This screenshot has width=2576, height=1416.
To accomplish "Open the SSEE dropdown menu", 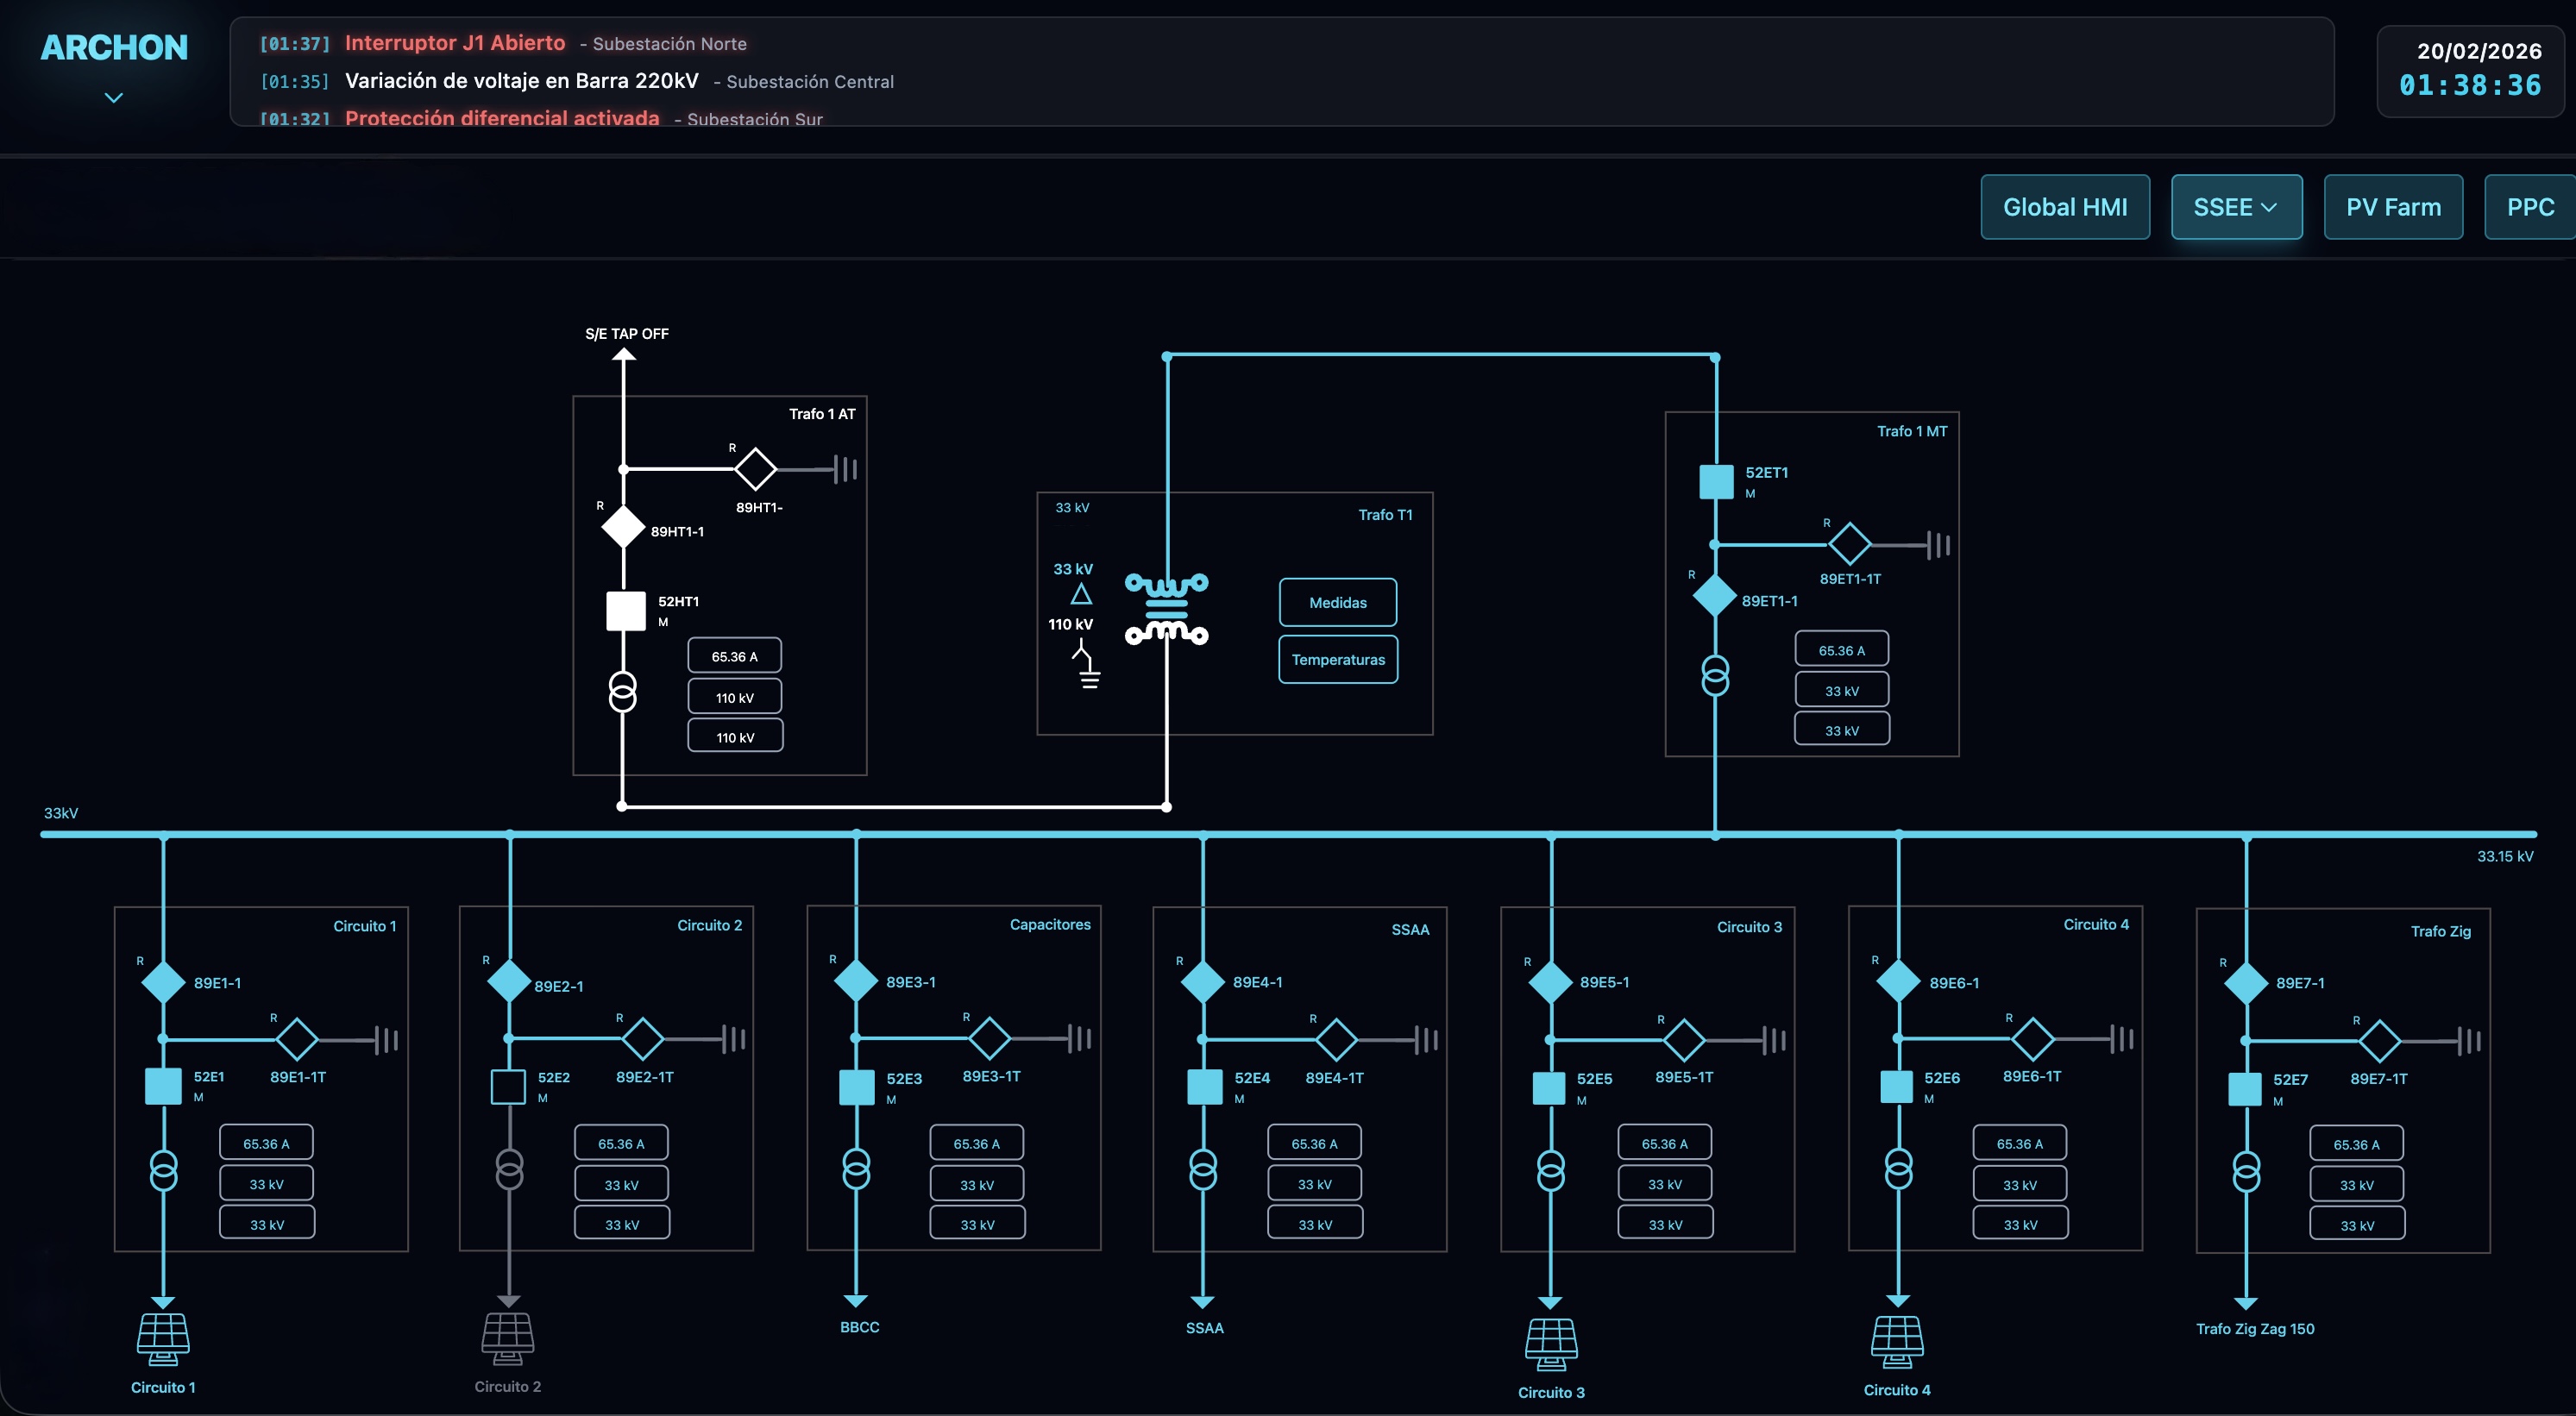I will (2236, 207).
